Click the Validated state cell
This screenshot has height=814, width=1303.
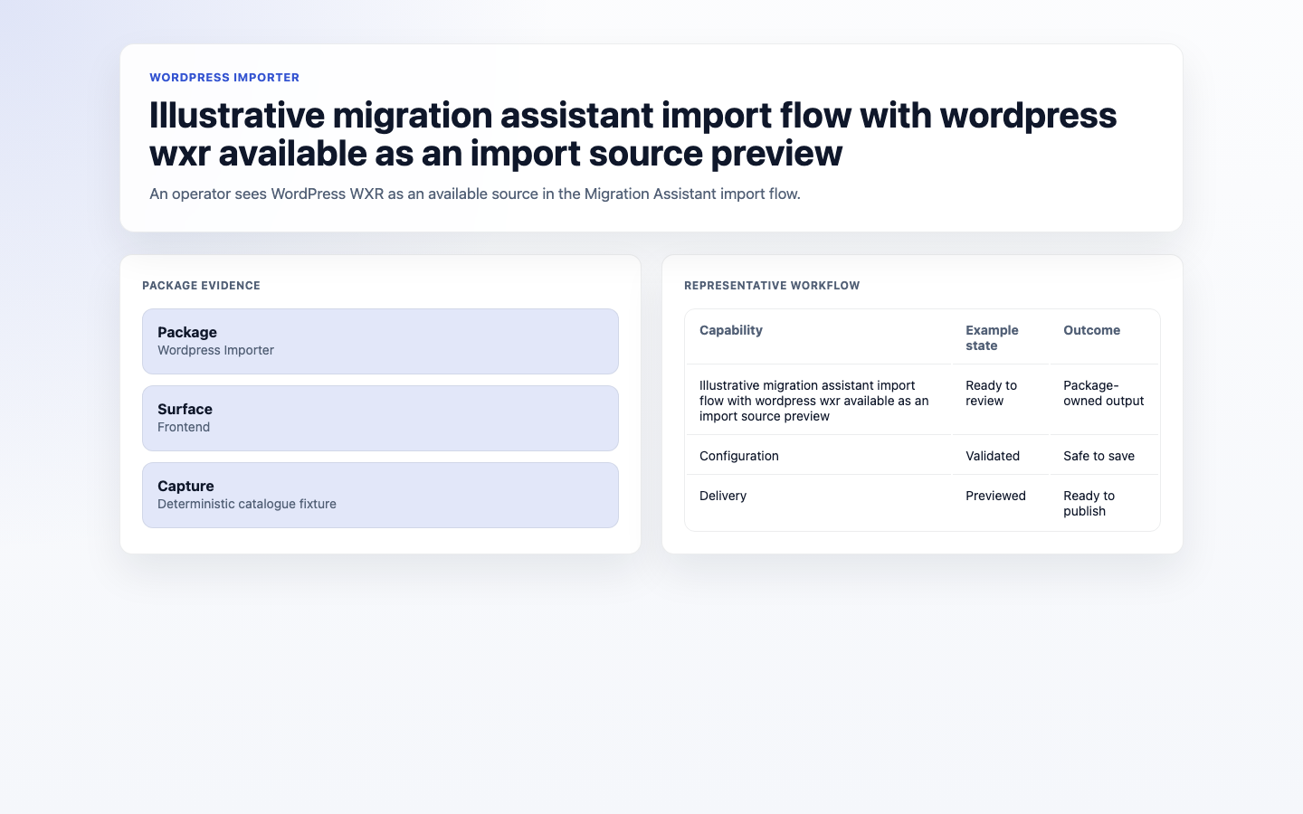click(1001, 456)
